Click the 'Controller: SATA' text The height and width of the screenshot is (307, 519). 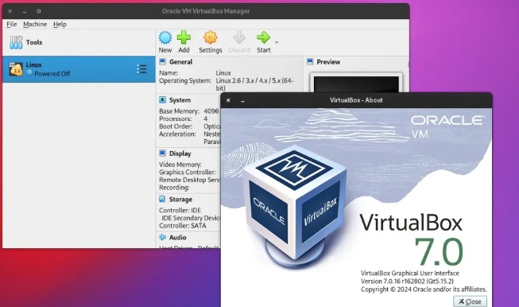pyautogui.click(x=182, y=226)
